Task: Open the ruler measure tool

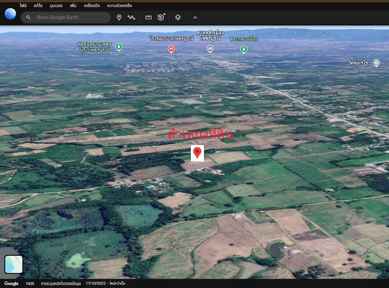Action: click(149, 17)
